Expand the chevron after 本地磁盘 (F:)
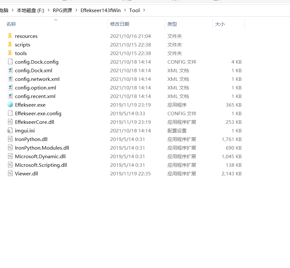This screenshot has height=268, width=290. tap(49, 10)
